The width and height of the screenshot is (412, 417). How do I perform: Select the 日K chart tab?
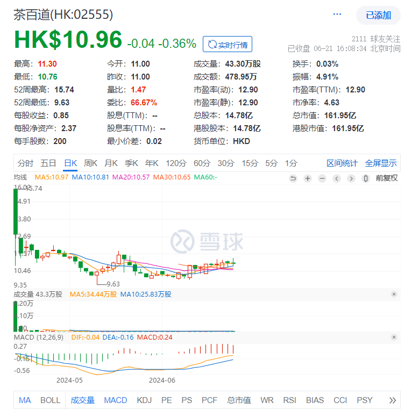(x=70, y=163)
